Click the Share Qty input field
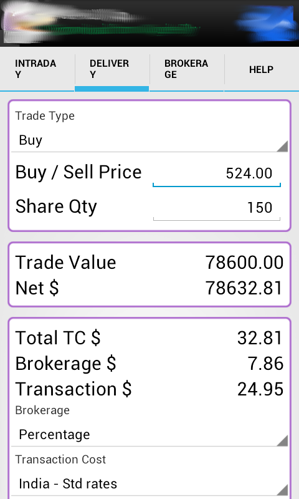Screen dimensions: 299x499 tap(217, 208)
